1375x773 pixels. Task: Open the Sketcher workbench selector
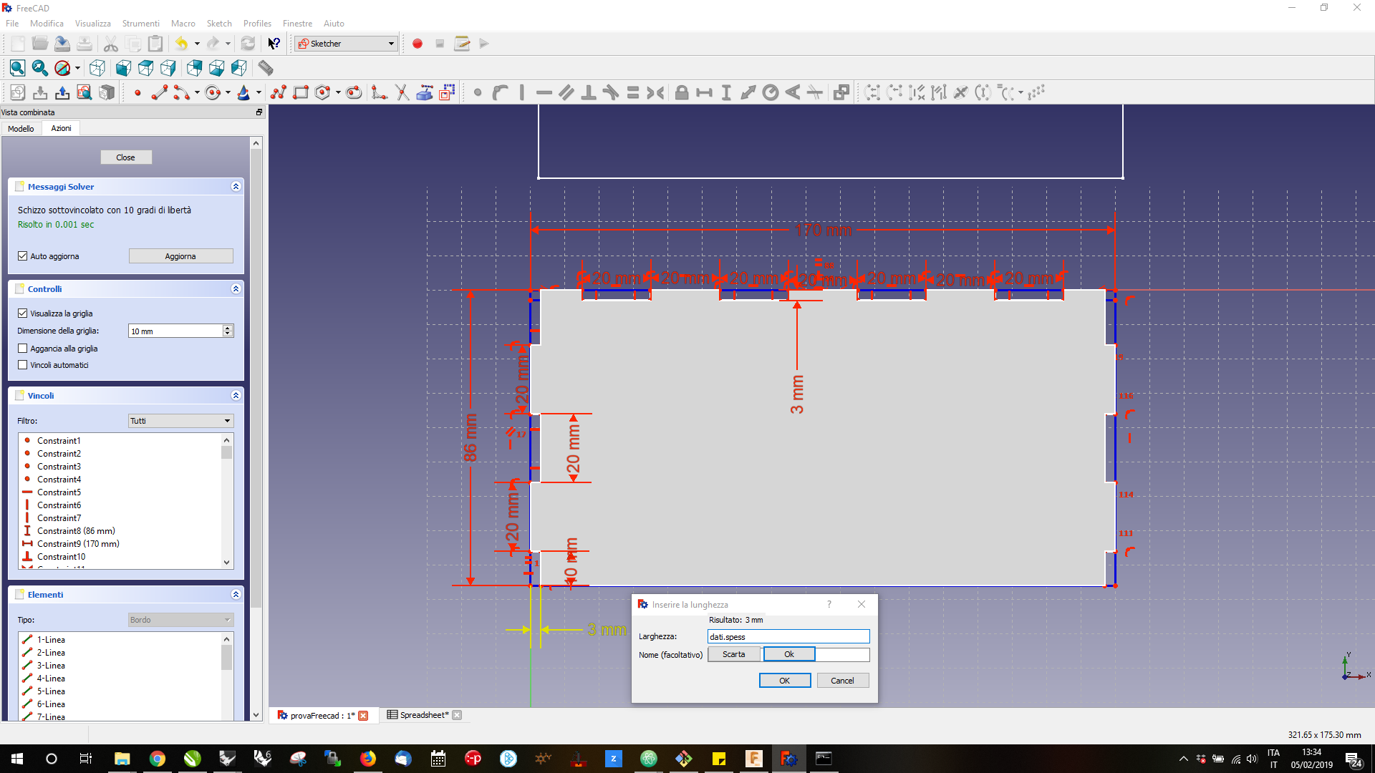click(x=344, y=44)
